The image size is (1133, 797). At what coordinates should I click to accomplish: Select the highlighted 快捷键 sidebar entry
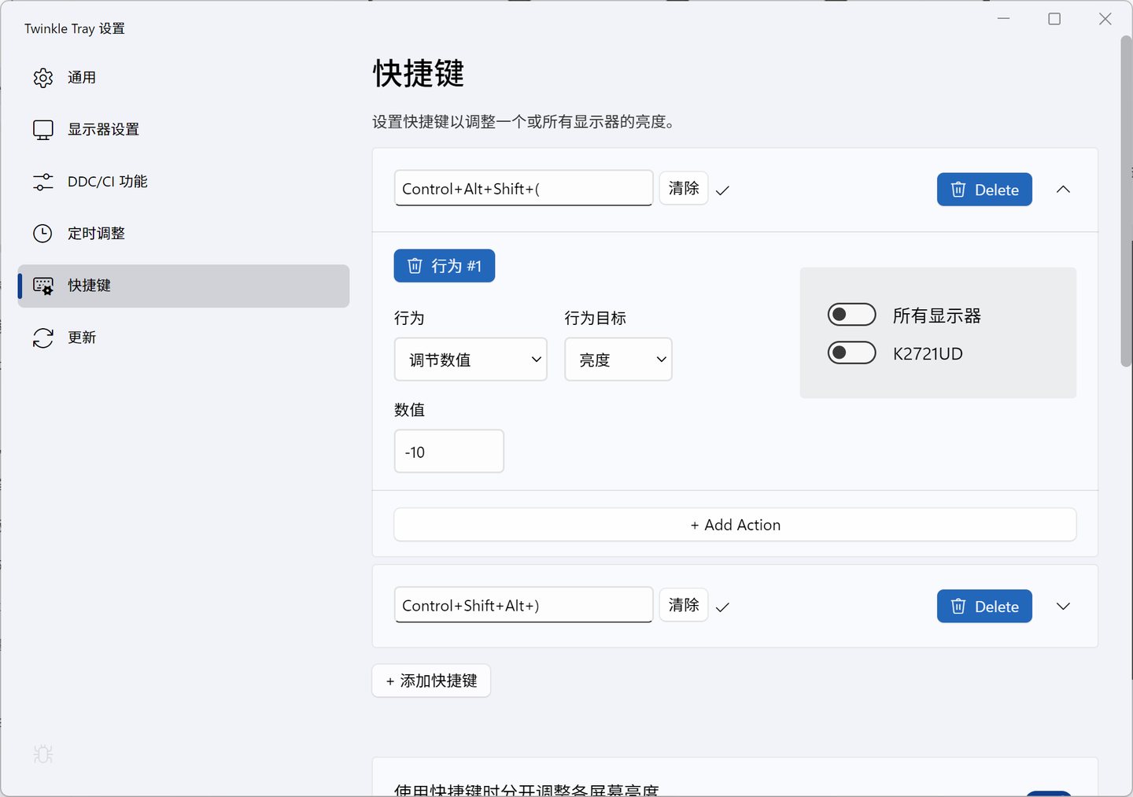click(x=89, y=285)
